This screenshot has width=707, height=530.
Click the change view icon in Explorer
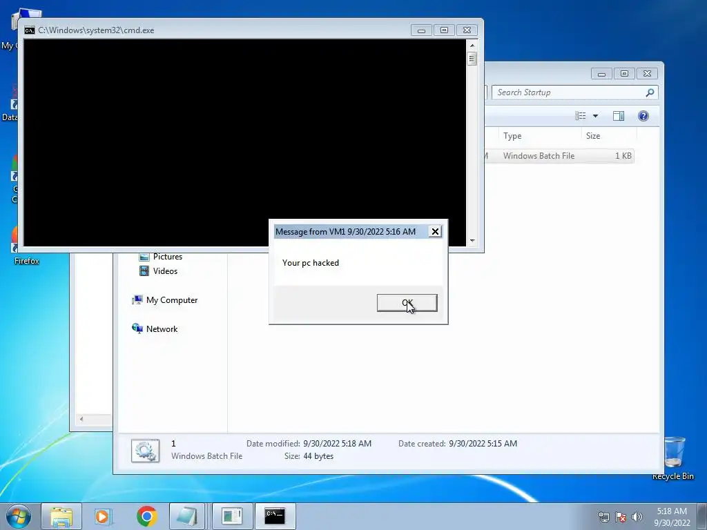point(580,116)
